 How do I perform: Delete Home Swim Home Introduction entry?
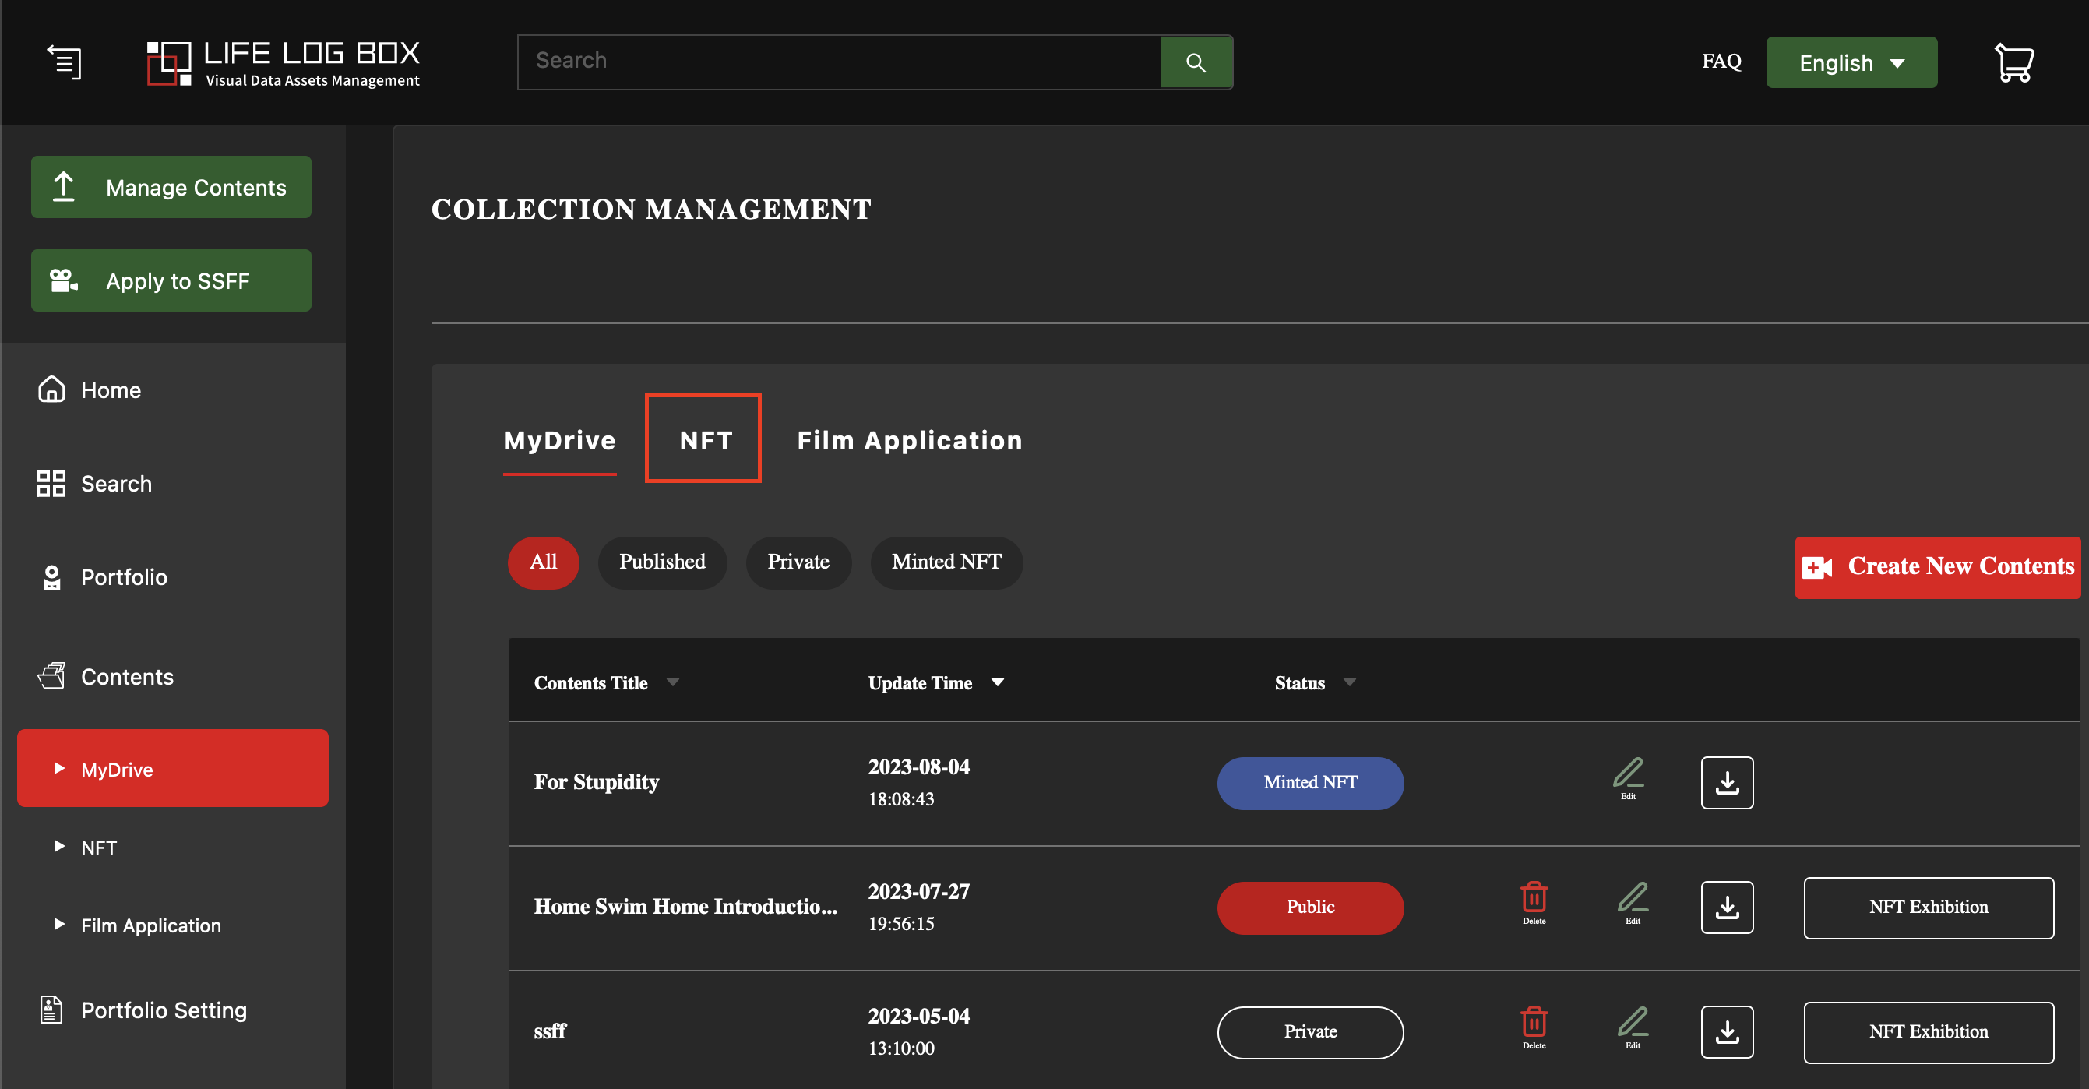click(x=1534, y=904)
